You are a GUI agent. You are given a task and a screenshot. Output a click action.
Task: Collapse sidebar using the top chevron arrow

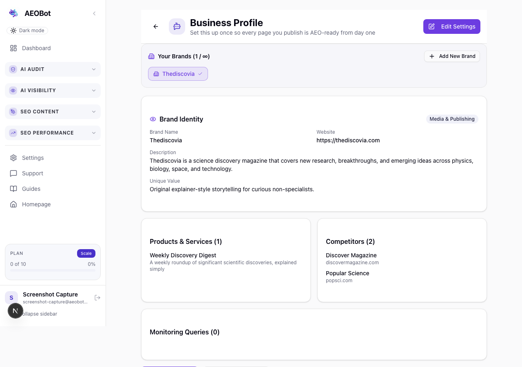[94, 13]
